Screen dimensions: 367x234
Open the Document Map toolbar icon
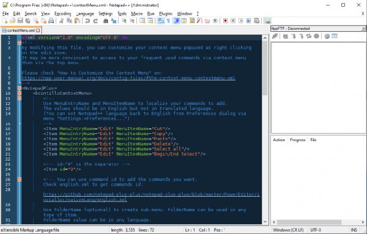192,21
